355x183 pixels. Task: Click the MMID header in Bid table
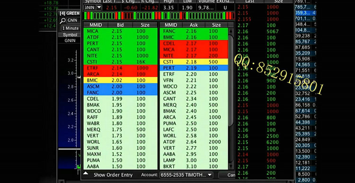click(x=96, y=25)
